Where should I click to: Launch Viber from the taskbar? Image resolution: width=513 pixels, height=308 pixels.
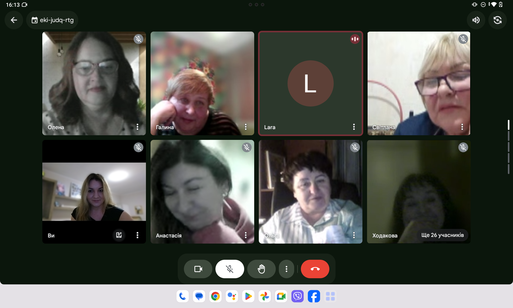(x=297, y=296)
